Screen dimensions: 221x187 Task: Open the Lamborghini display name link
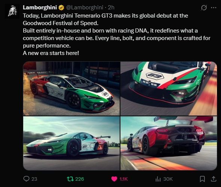40,7
